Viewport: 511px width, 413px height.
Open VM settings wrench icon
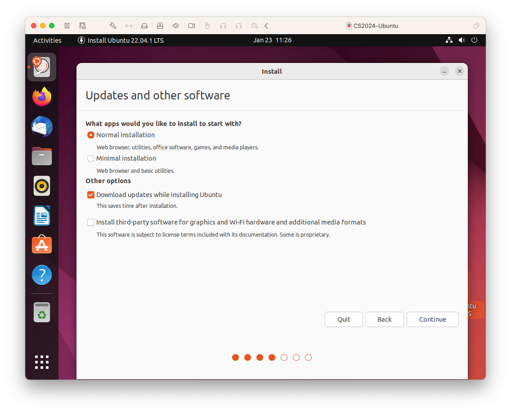pos(113,26)
